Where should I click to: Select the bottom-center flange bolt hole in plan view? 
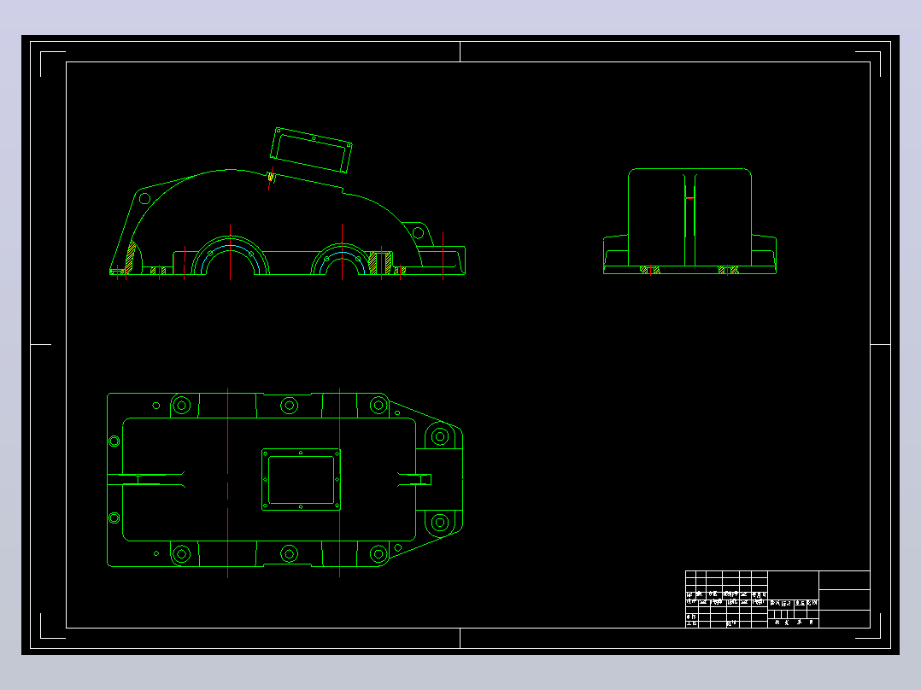tap(289, 553)
